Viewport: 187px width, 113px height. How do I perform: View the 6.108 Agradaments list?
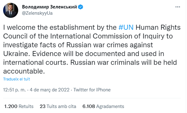point(103,106)
